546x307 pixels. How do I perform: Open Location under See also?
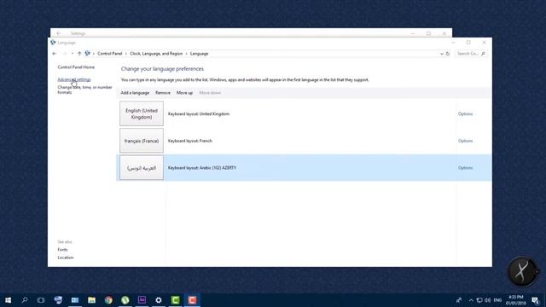tap(66, 258)
